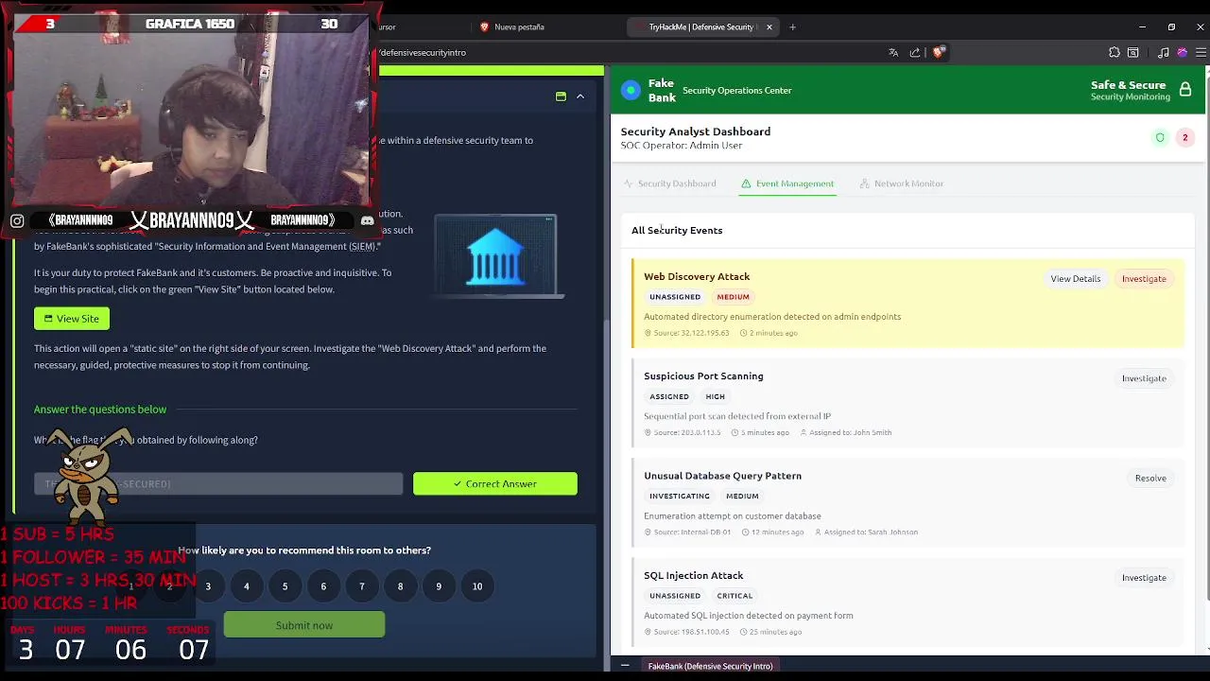The image size is (1210, 681).
Task: Investigate the SQL Injection Attack event
Action: click(x=1144, y=578)
